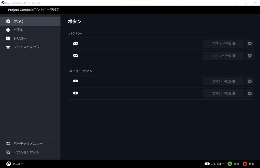Open gear settings for start button row
The image size is (260, 168).
250,94
